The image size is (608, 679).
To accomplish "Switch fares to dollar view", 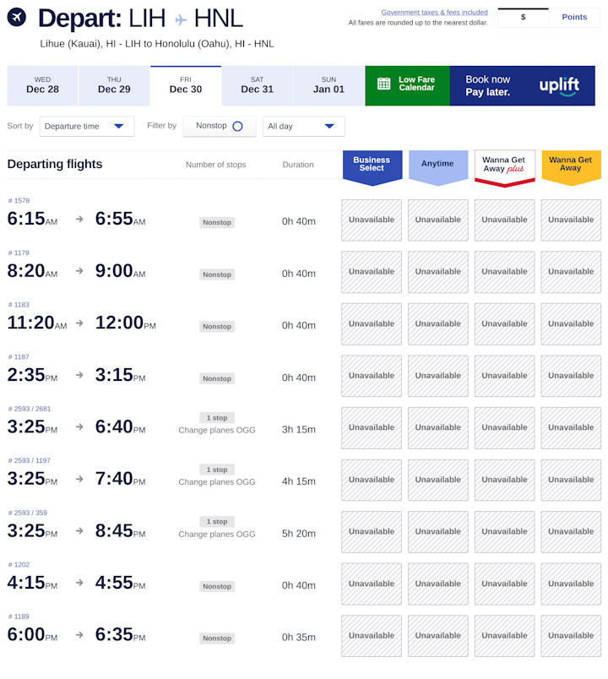I will [523, 18].
